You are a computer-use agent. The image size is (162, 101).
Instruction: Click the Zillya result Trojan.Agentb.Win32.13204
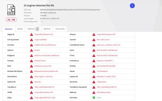coord(45,98)
